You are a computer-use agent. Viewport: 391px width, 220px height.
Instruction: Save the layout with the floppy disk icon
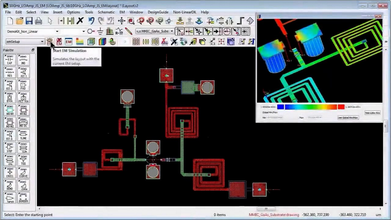(x=29, y=21)
